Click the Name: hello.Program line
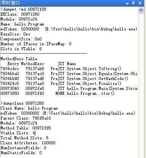The width and height of the screenshot is (146, 158). [x=22, y=24]
